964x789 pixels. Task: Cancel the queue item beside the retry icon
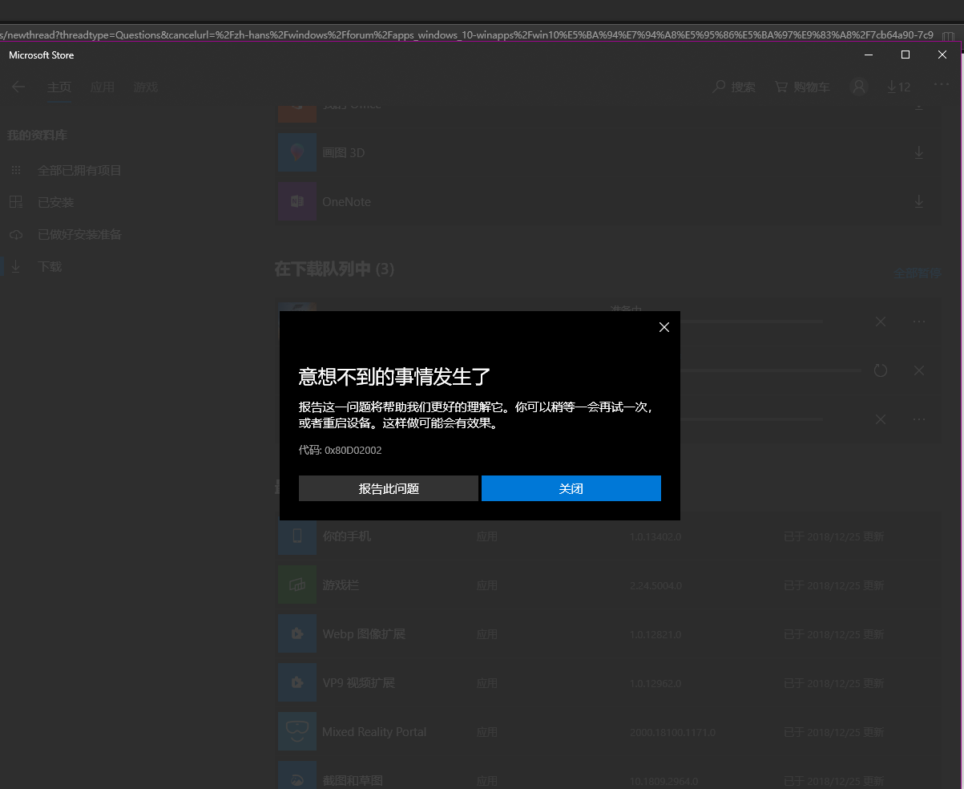(x=919, y=370)
